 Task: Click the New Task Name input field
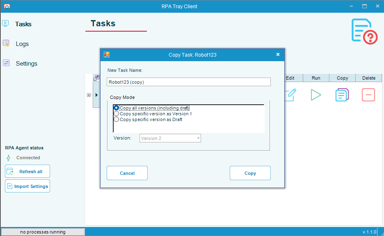tap(189, 82)
